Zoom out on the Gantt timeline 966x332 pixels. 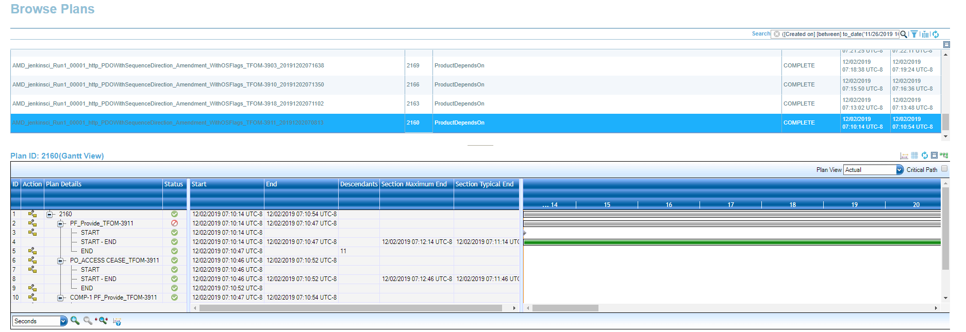[88, 321]
